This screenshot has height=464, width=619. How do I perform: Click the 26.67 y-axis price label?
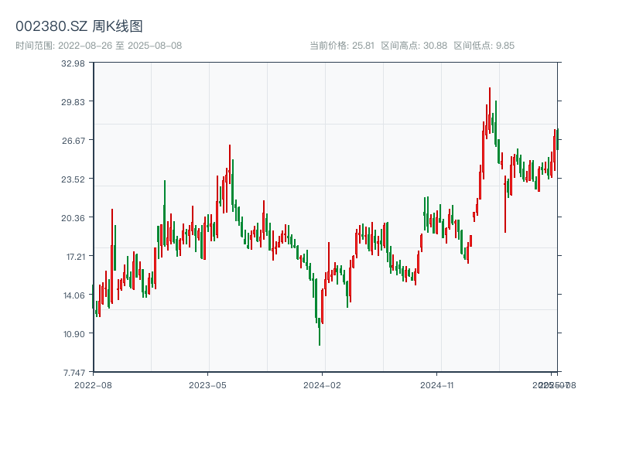[x=73, y=141]
